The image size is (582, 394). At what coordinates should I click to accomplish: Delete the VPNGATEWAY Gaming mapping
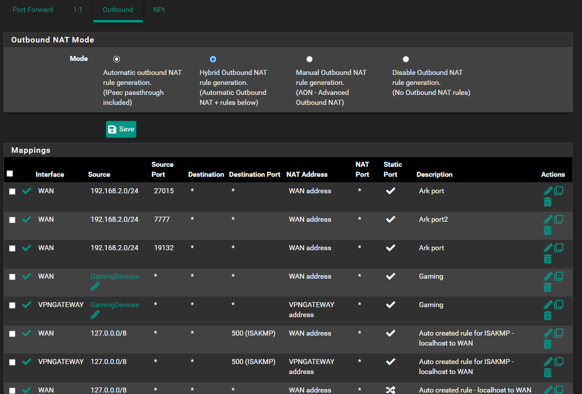(x=548, y=316)
